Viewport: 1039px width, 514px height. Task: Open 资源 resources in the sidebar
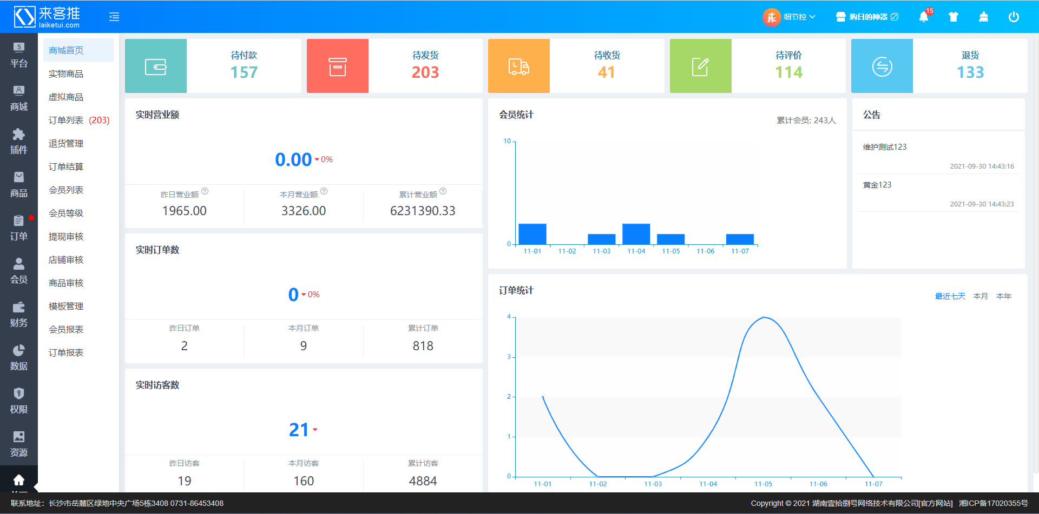[19, 444]
